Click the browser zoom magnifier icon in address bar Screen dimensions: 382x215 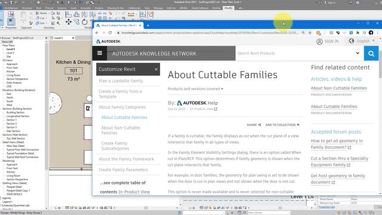303,33
